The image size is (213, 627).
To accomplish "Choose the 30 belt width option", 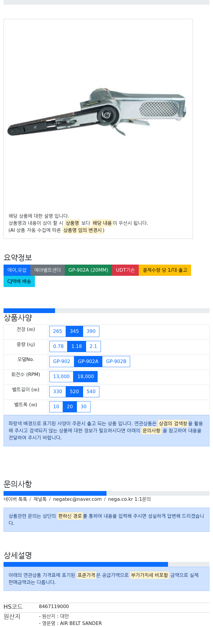I will [83, 406].
